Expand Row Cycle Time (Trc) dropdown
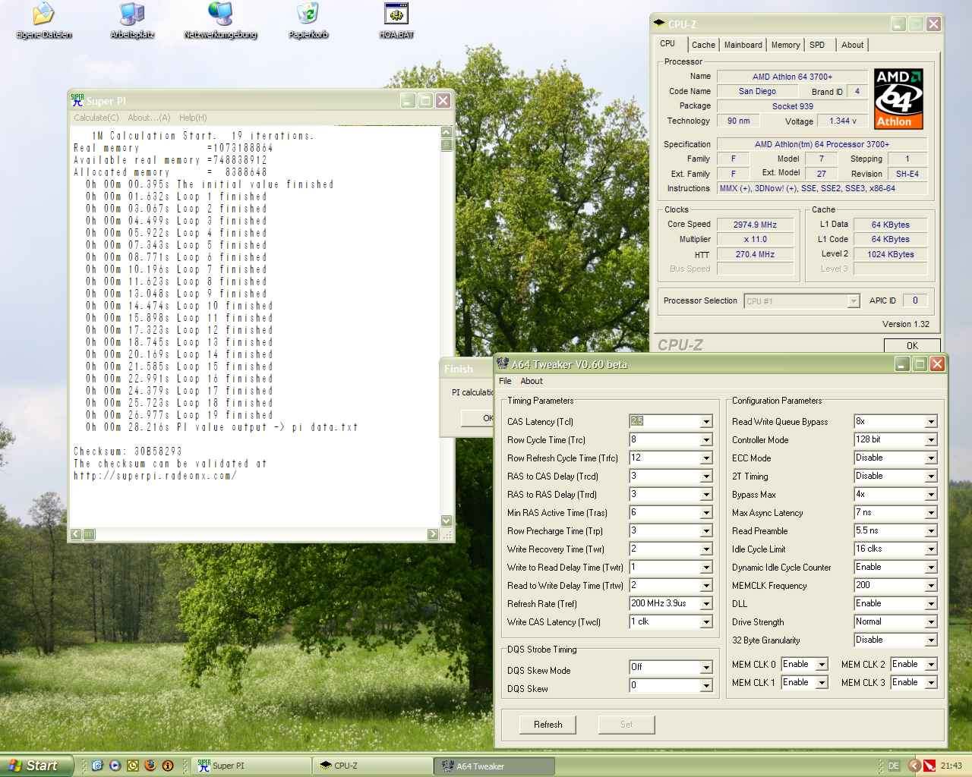This screenshot has width=972, height=777. click(706, 440)
